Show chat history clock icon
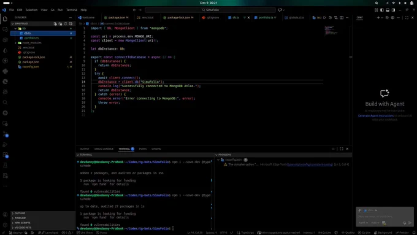 387,18
